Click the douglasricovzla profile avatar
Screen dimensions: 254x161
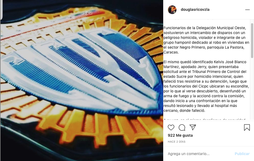tap(172, 10)
